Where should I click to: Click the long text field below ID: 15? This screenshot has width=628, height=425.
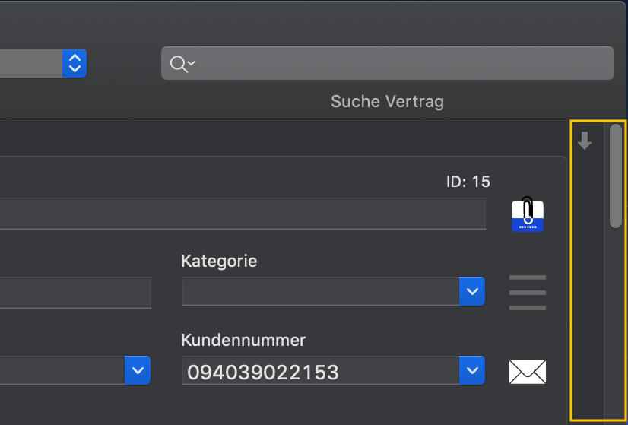[x=243, y=214]
